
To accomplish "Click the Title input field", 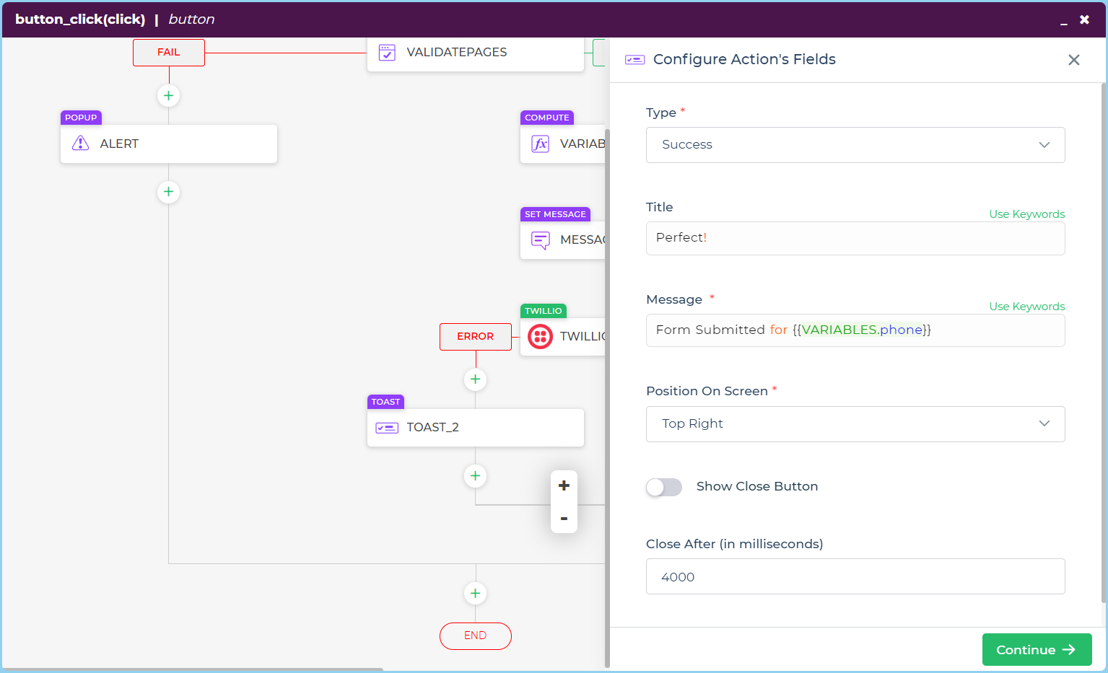I will coord(855,238).
